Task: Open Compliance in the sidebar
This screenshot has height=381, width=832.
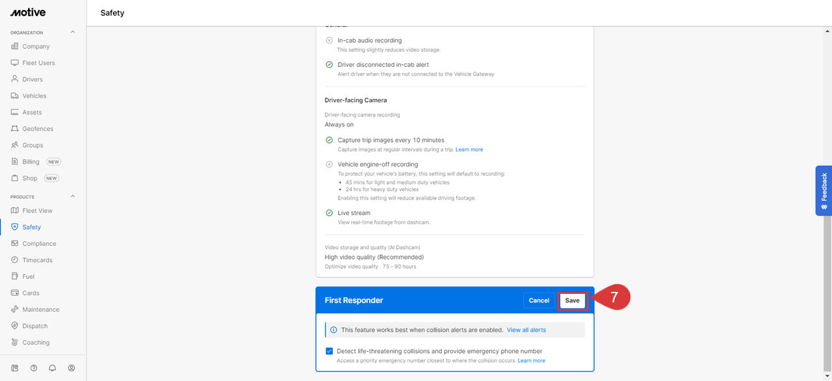Action: coord(39,244)
